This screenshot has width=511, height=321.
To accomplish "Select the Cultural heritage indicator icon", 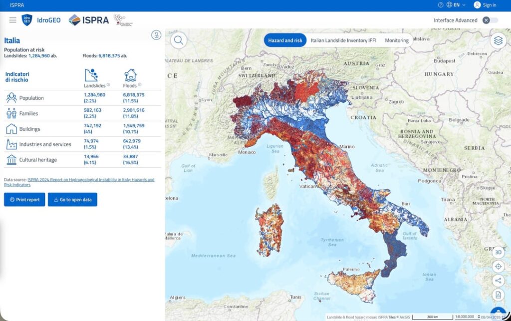I will [x=11, y=160].
